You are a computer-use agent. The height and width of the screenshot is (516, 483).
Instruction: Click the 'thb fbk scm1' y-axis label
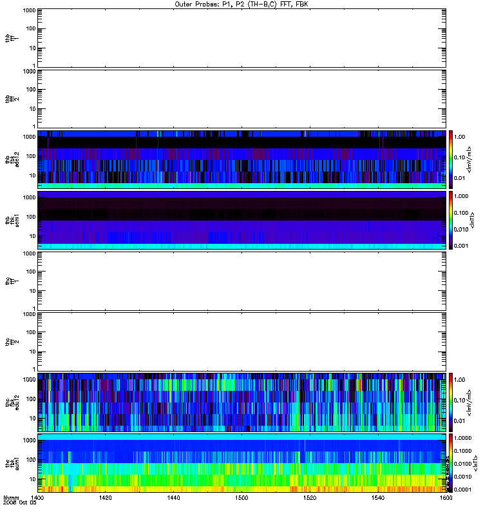[x=12, y=220]
